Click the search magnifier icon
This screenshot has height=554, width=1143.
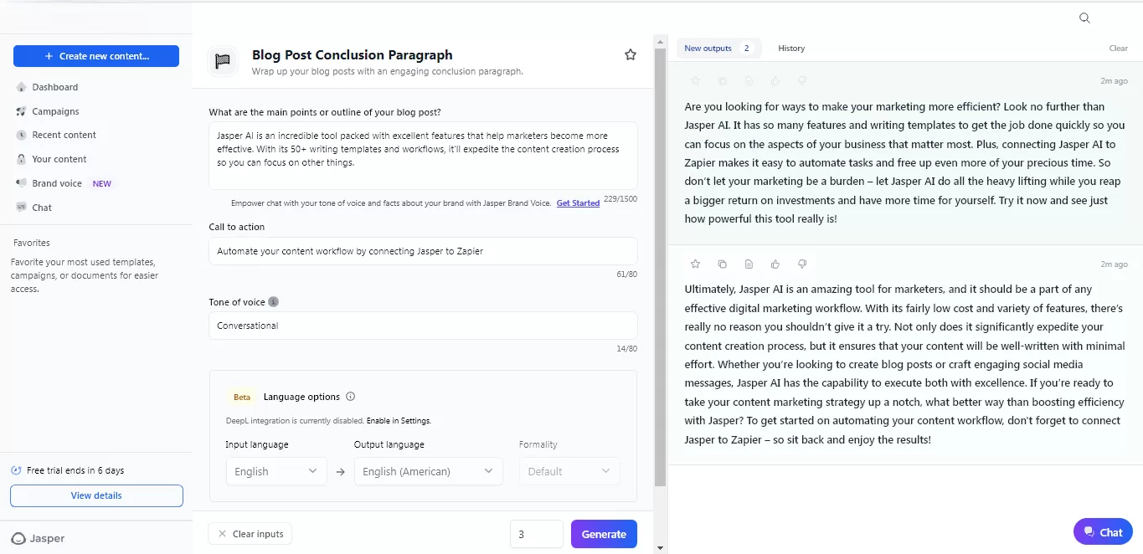1084,18
